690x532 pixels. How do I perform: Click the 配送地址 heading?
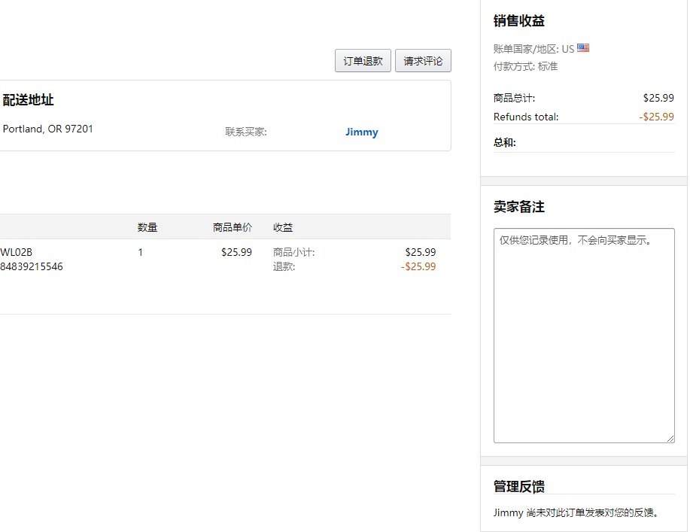pos(29,100)
